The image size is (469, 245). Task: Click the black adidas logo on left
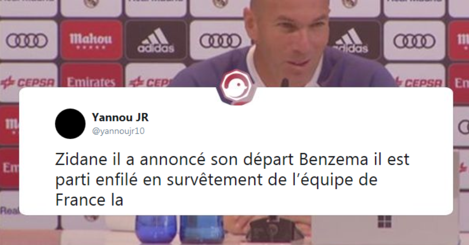[x=156, y=41]
